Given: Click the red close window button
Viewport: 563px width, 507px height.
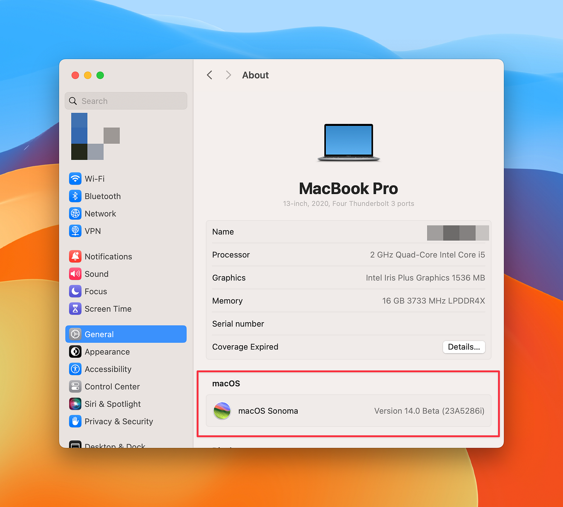Looking at the screenshot, I should pyautogui.click(x=75, y=75).
